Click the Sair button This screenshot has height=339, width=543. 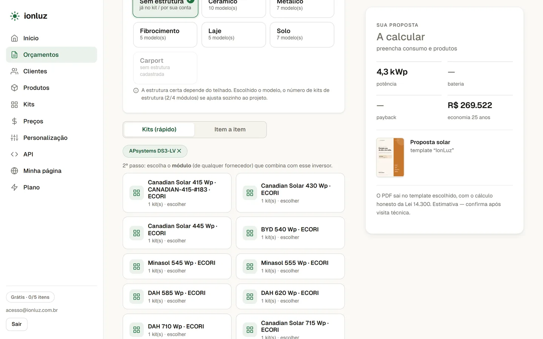(17, 324)
